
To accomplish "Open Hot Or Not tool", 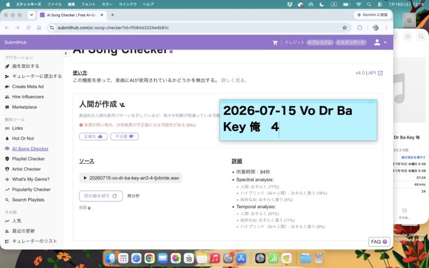I will pos(19,138).
